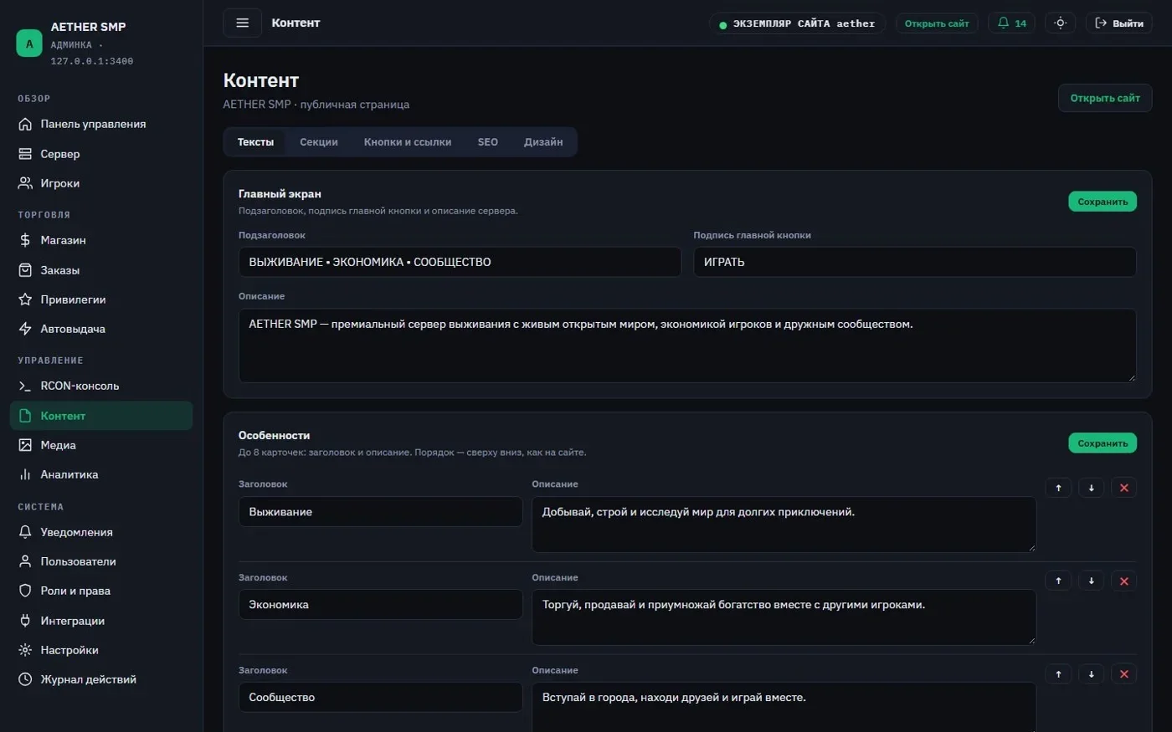Image resolution: width=1172 pixels, height=732 pixels.
Task: Switch theme with the sun icon
Action: (1060, 23)
